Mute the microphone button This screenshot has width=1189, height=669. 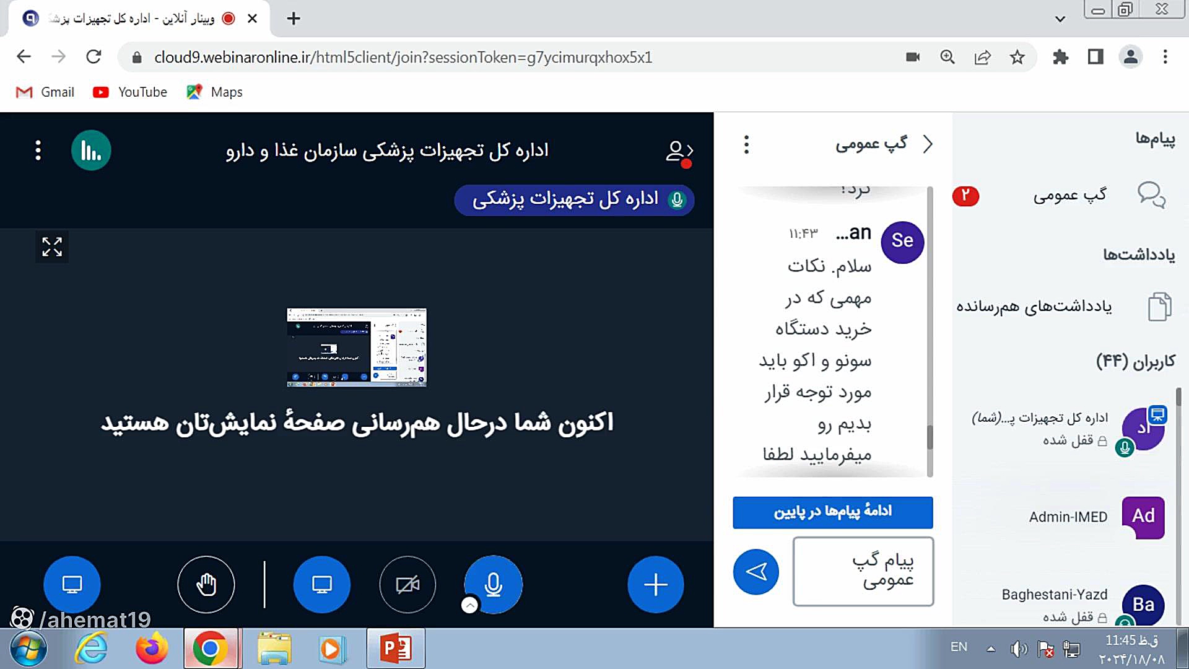493,584
